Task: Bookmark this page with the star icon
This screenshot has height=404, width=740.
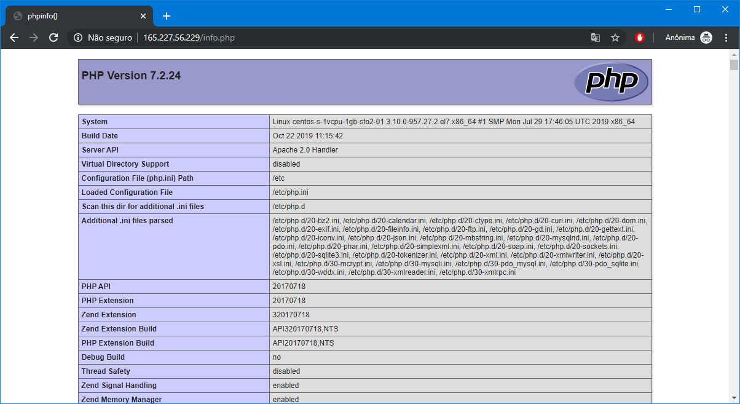Action: (x=615, y=38)
